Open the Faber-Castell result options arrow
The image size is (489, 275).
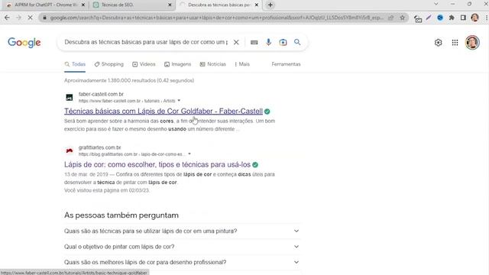[179, 101]
